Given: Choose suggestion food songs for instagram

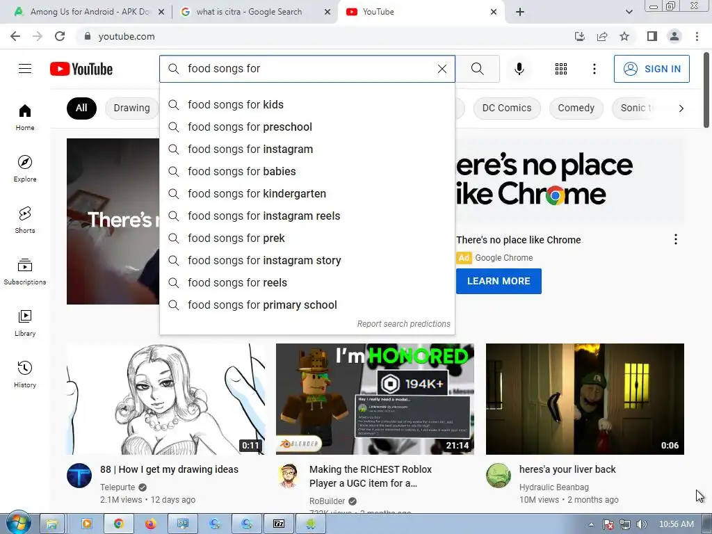Looking at the screenshot, I should coord(307,149).
